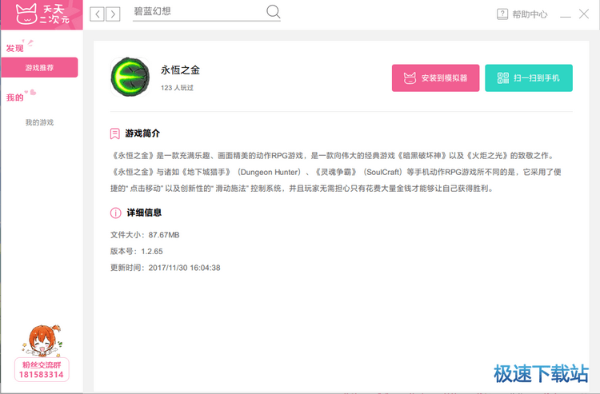Click the 详细信息 info circle icon
The image size is (600, 394).
click(115, 213)
